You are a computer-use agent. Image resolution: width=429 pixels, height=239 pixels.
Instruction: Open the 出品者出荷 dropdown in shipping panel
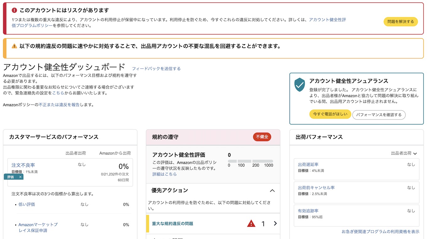(x=404, y=153)
